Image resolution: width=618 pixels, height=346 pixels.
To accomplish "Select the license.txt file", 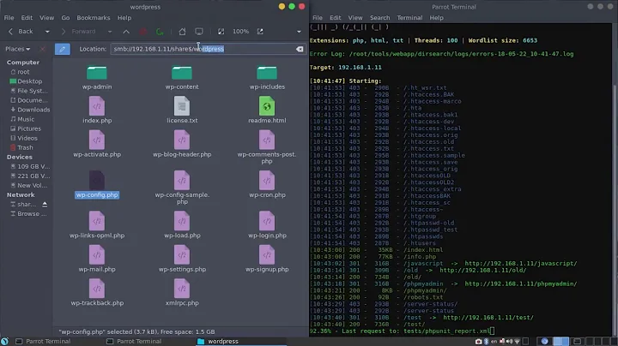I will click(x=182, y=110).
